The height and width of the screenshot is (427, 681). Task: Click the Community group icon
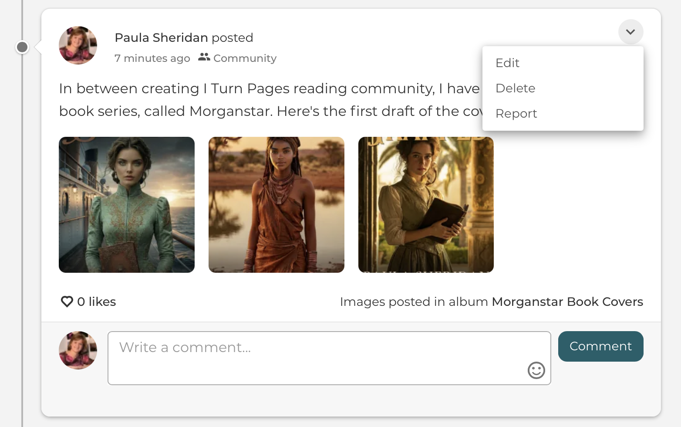click(204, 57)
